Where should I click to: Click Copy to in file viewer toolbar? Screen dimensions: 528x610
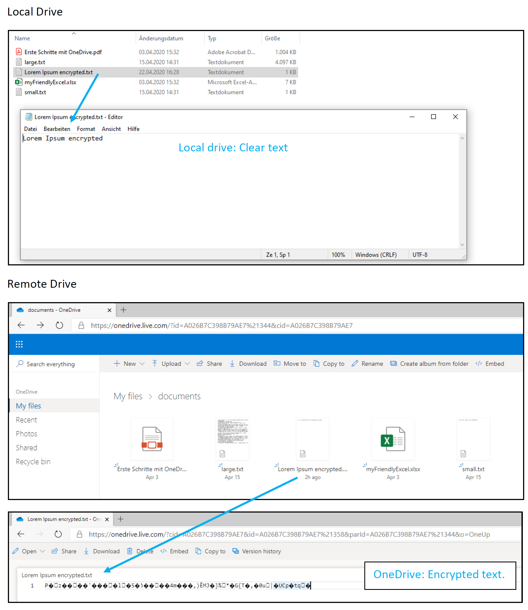(x=210, y=551)
